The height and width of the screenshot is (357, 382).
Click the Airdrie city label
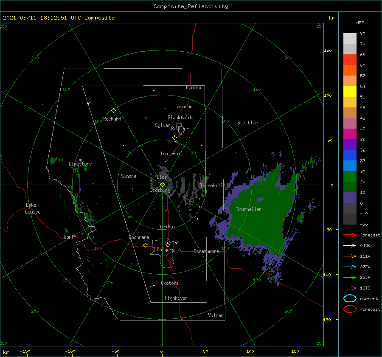[x=167, y=227]
